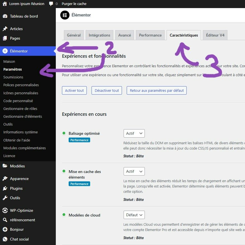Viewport: 245px width, 245px height.
Task: Open Gestionnaire d'éléments submenu item
Action: [x=23, y=116]
